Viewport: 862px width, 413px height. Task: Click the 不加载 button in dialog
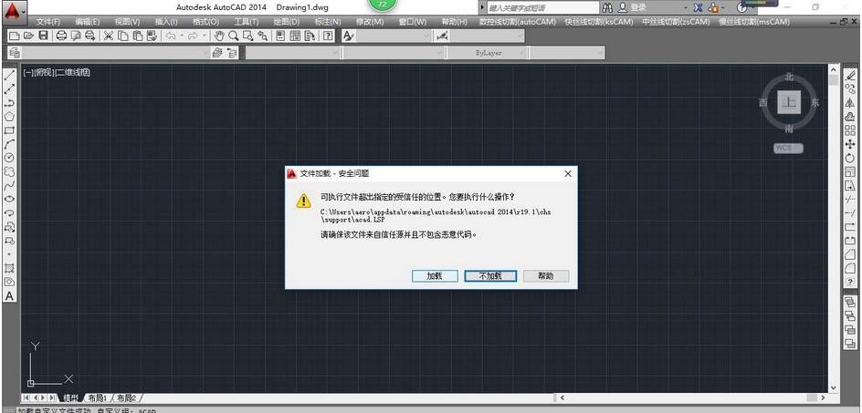(x=490, y=276)
